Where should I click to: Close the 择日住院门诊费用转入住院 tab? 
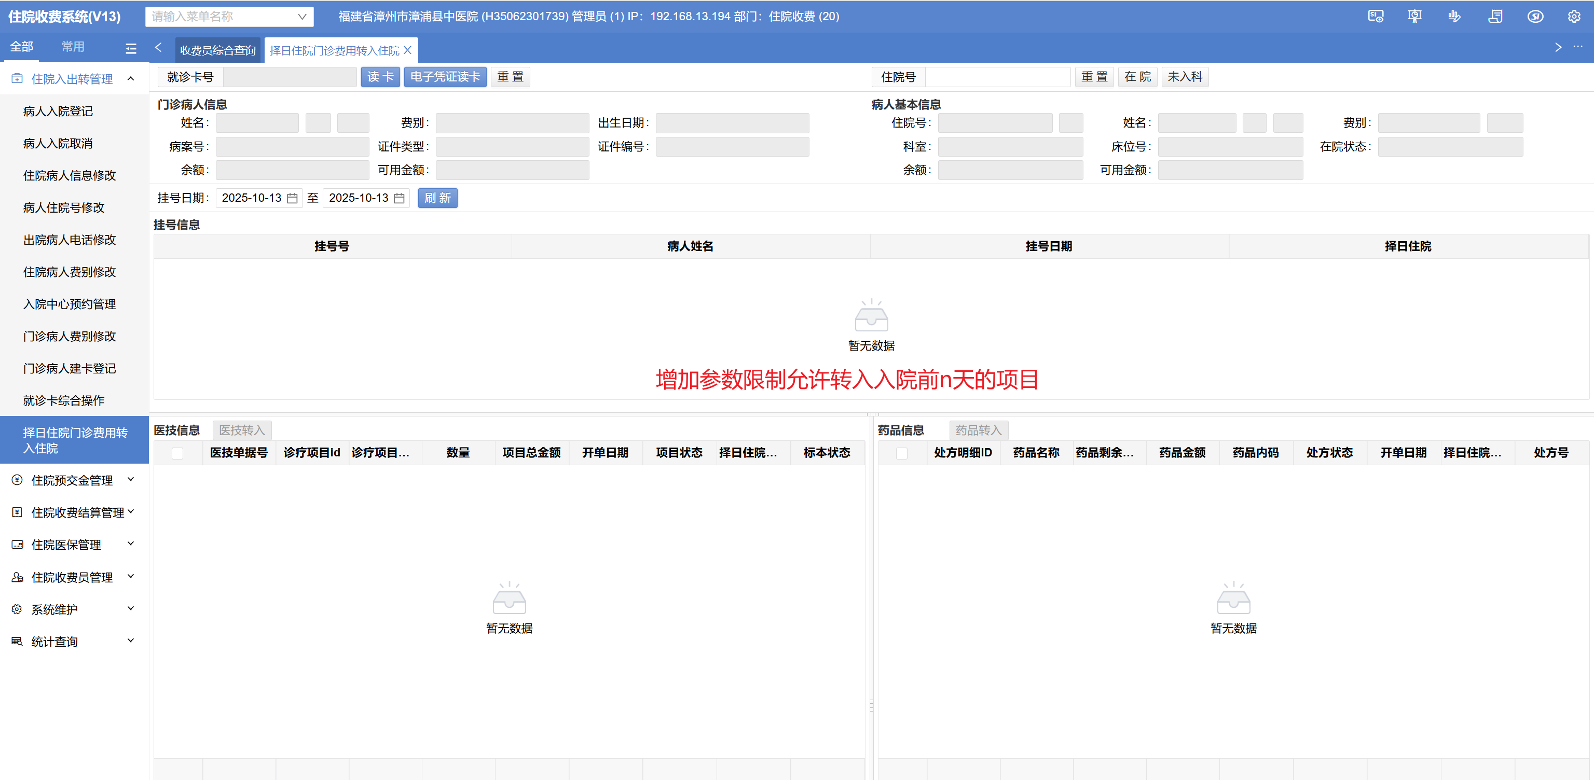click(408, 50)
